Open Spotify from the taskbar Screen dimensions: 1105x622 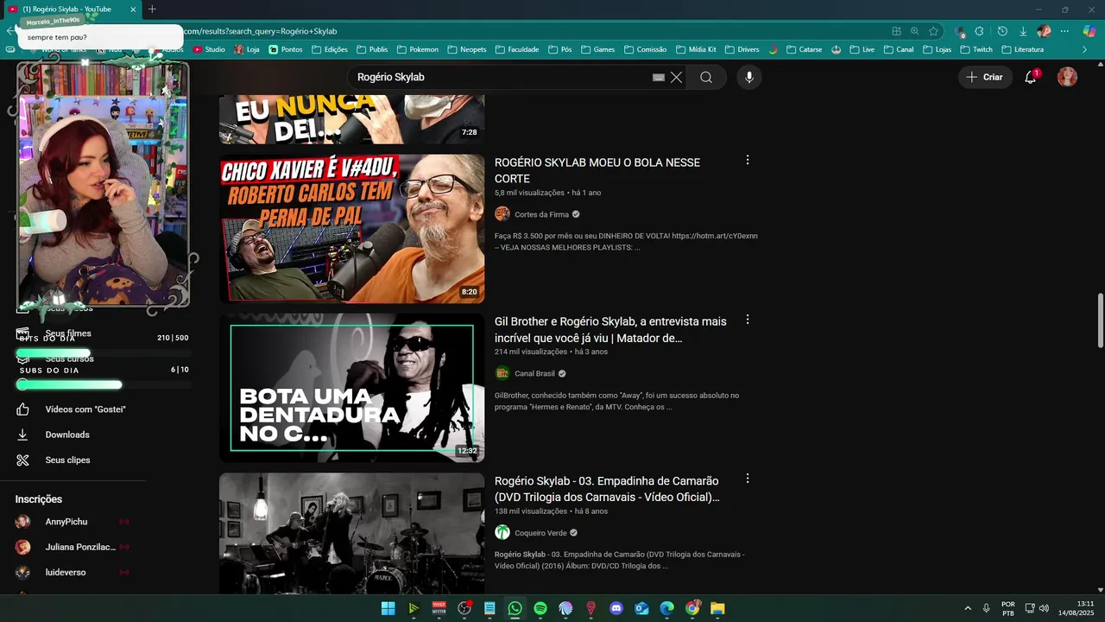(540, 608)
